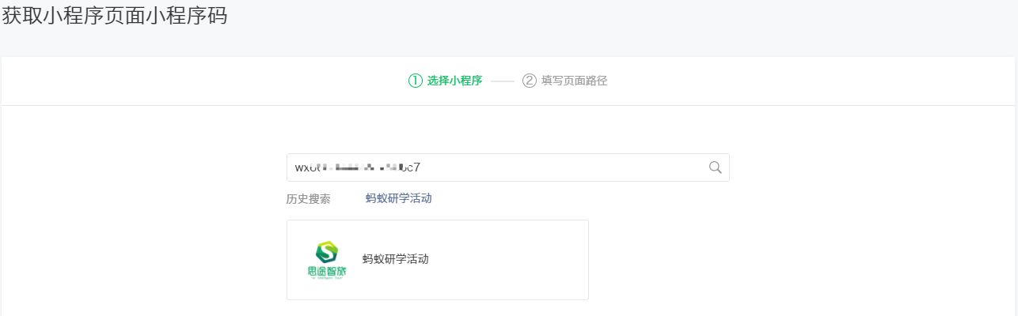The image size is (1018, 316).
Task: Click the line connecting the two steps
Action: coord(503,81)
